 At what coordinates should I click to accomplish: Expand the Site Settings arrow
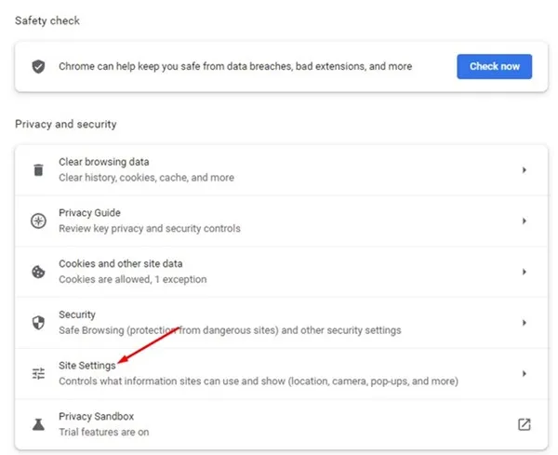pyautogui.click(x=525, y=373)
